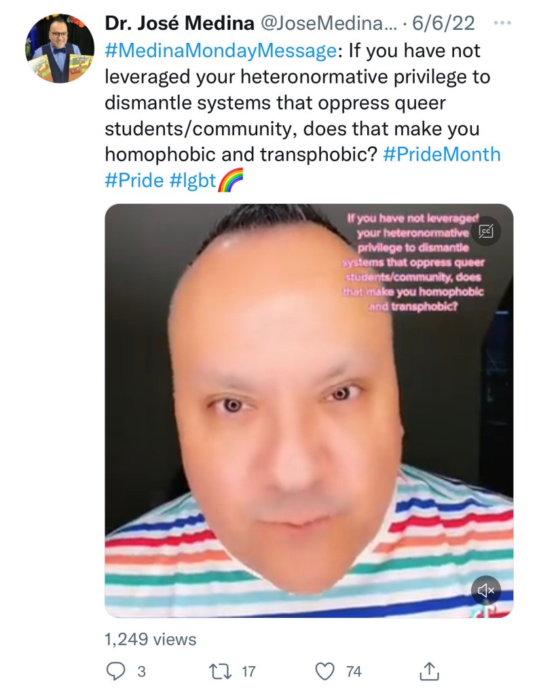Share the tweet using the upload icon

(429, 671)
